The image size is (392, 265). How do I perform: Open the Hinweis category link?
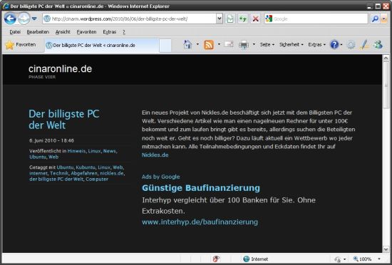76,151
